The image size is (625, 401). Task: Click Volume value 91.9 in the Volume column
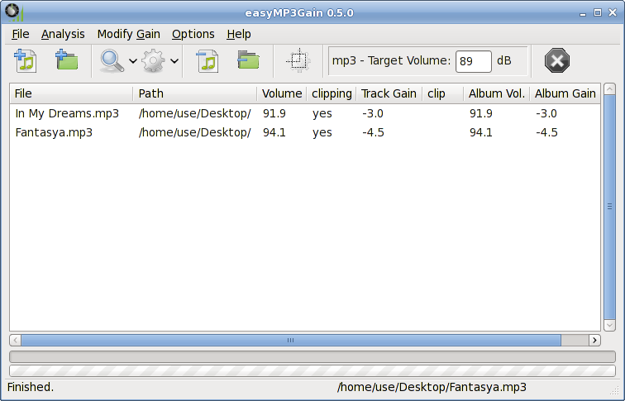[x=274, y=113]
